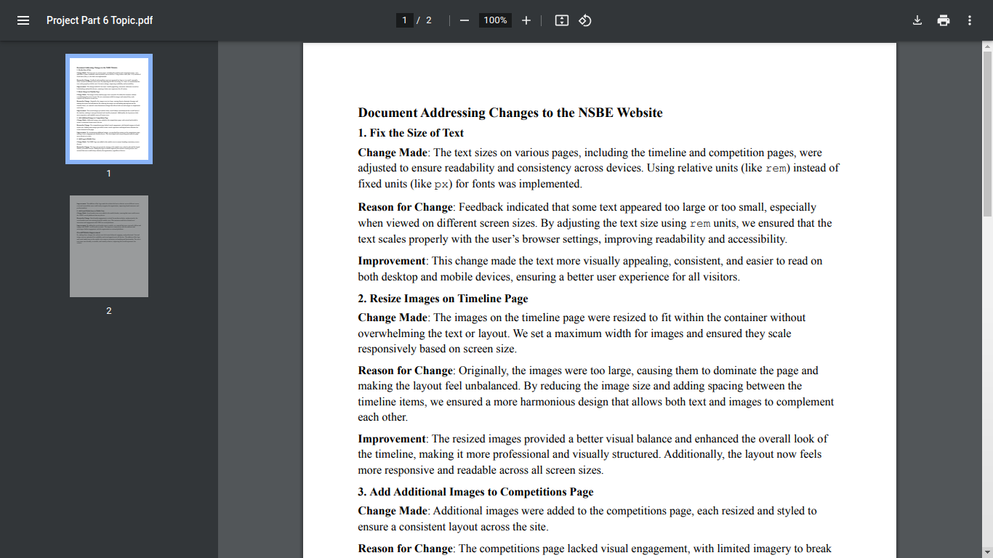Rotate the PDF counterclockwise
Viewport: 993px width, 558px height.
(x=586, y=20)
